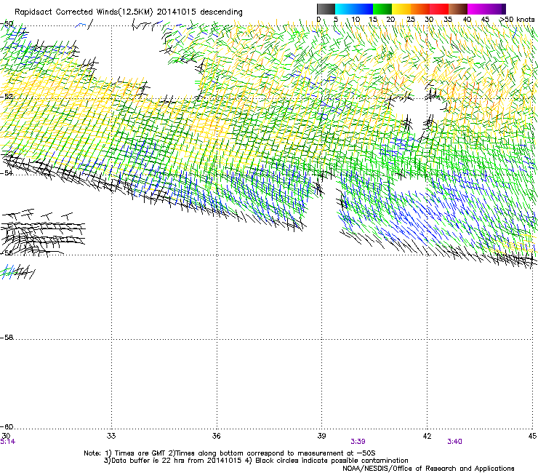Image resolution: width=538 pixels, height=473 pixels.
Task: Click the 45 longitude label
Action: tap(532, 436)
